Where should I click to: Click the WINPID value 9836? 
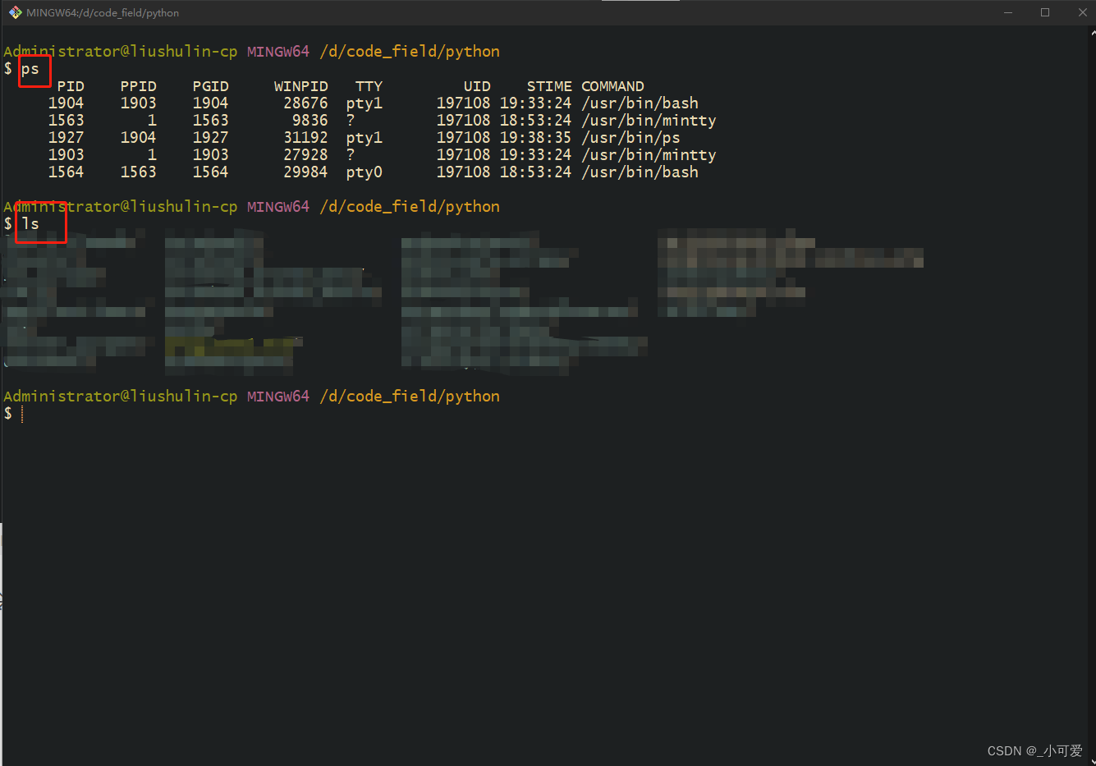coord(310,120)
